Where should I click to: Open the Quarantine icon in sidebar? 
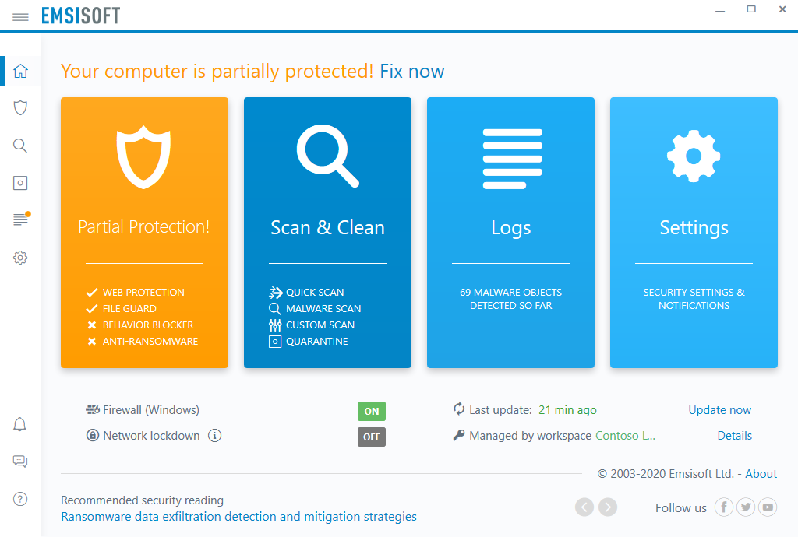(x=20, y=182)
